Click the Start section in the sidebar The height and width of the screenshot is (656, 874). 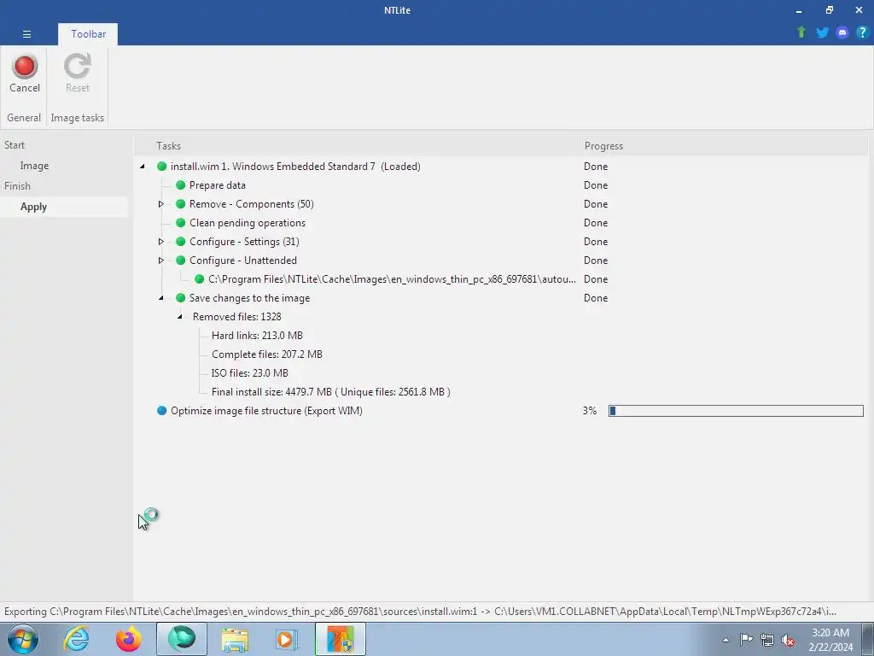[15, 145]
